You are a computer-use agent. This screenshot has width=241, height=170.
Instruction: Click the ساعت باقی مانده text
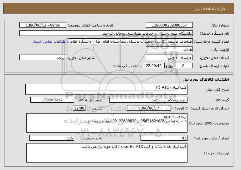127,66
